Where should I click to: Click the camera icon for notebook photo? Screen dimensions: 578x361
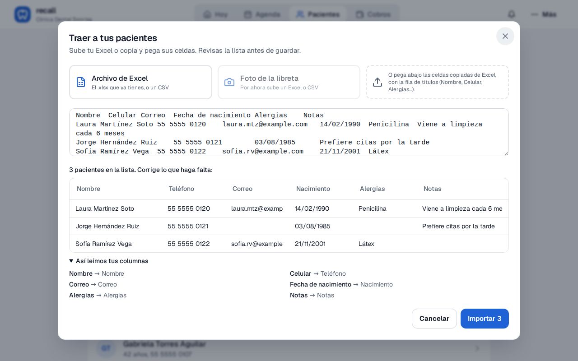(x=229, y=82)
